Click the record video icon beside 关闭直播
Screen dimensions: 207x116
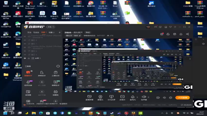point(158,98)
